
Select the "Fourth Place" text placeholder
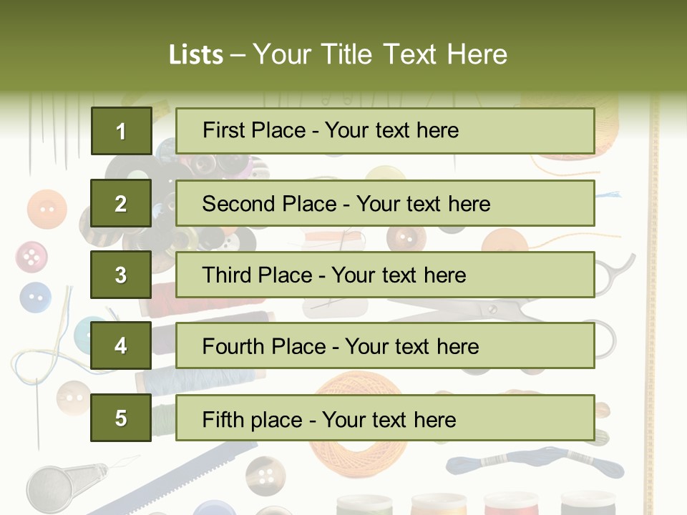click(385, 346)
